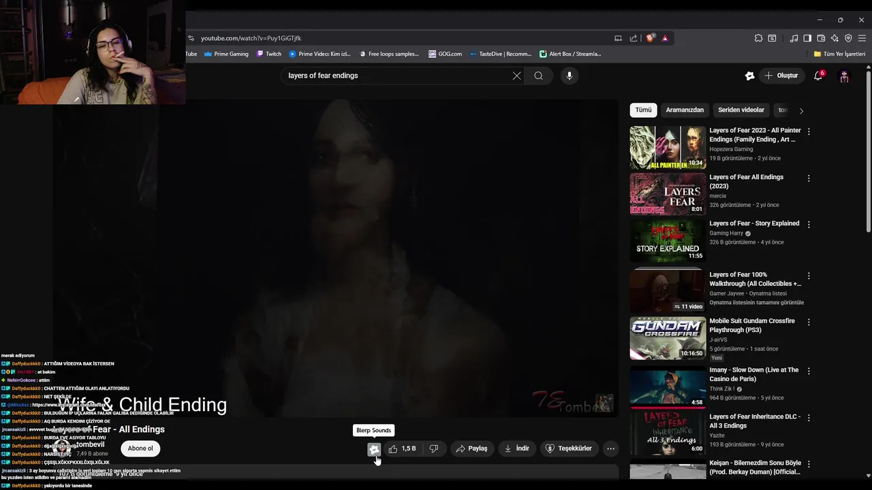
Task: Open Layers of Fear 2023 All Painter Endings thumbnail
Action: coord(668,148)
